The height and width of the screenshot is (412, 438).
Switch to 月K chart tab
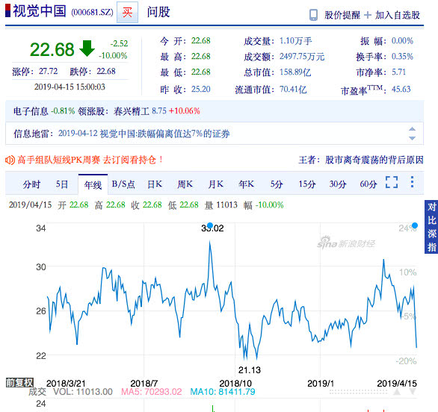[x=216, y=184]
